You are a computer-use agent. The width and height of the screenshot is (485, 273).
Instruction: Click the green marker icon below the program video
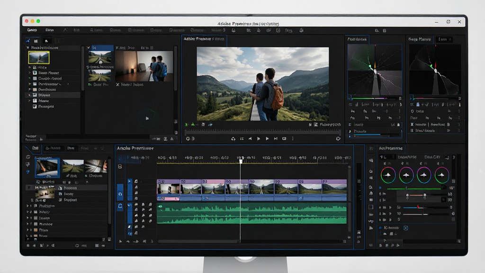[x=187, y=125]
